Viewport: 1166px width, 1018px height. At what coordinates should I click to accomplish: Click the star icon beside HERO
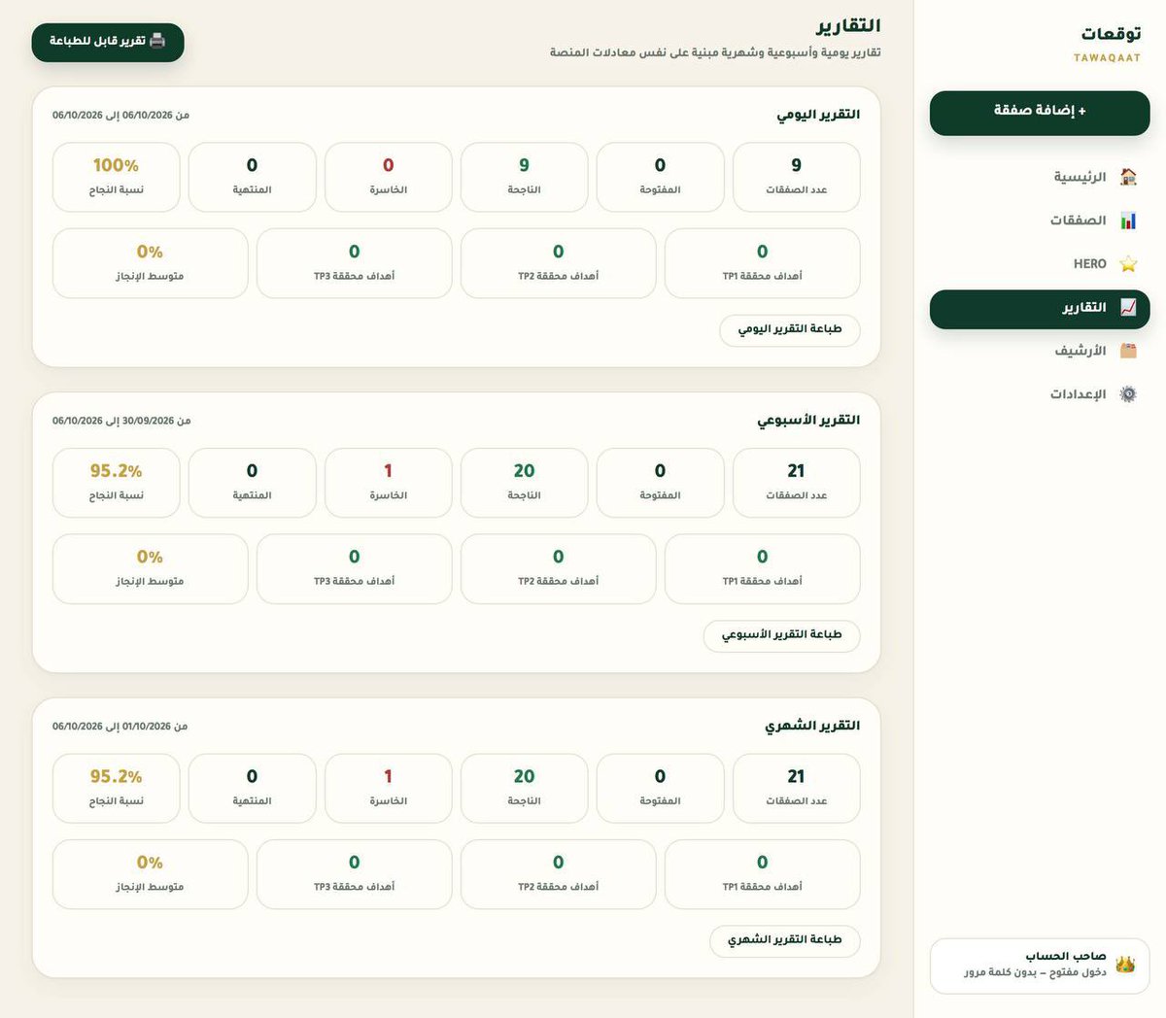1128,264
